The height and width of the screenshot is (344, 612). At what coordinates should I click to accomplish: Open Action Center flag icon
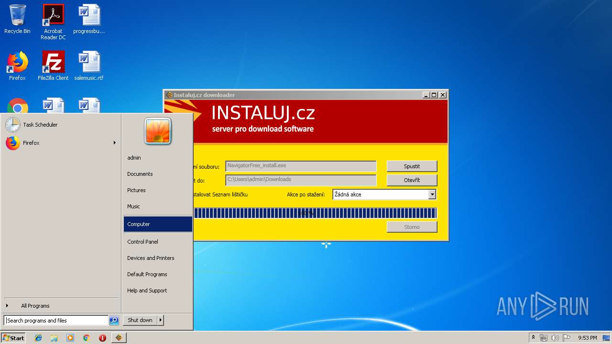[x=567, y=338]
